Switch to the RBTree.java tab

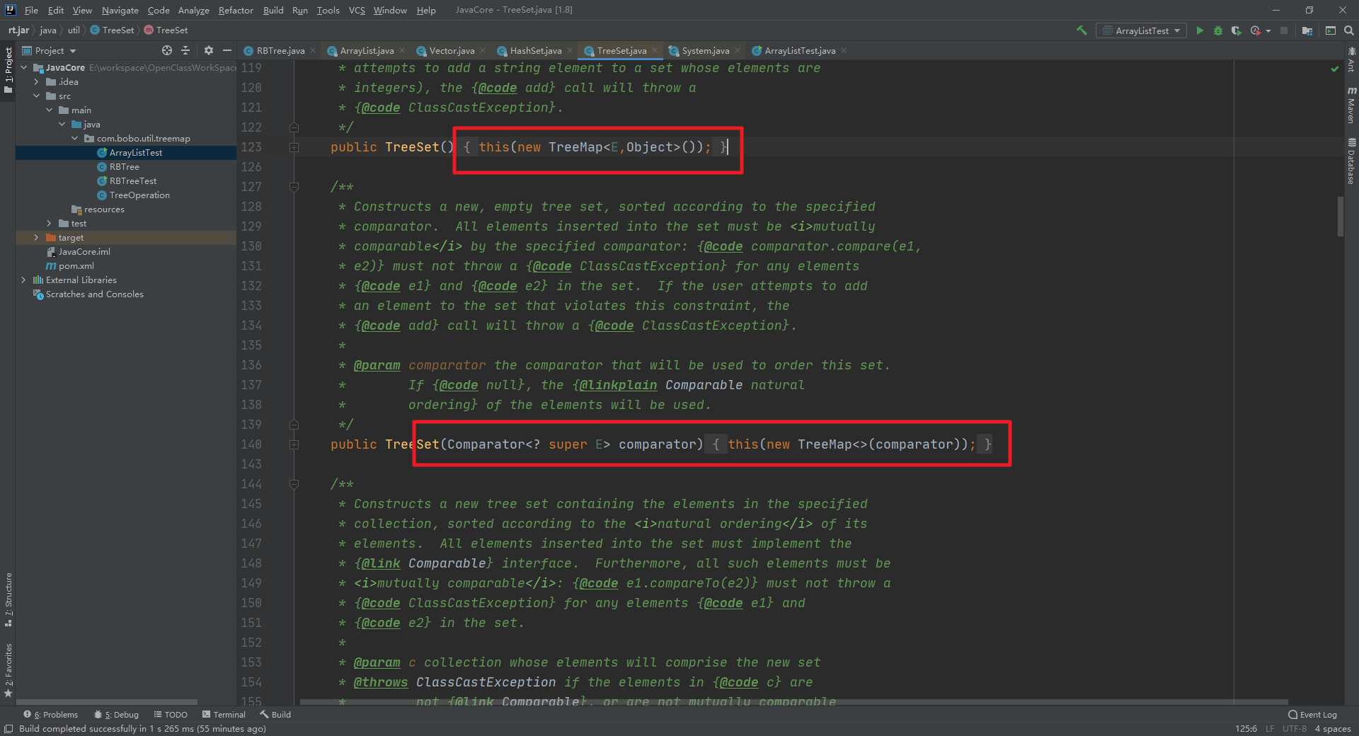click(280, 50)
